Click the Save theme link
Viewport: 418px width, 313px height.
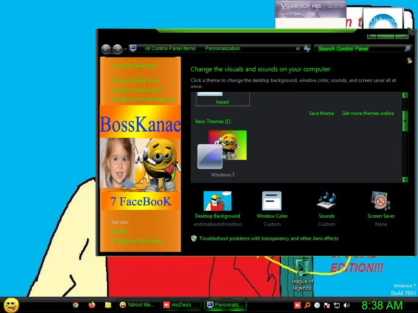click(x=321, y=113)
